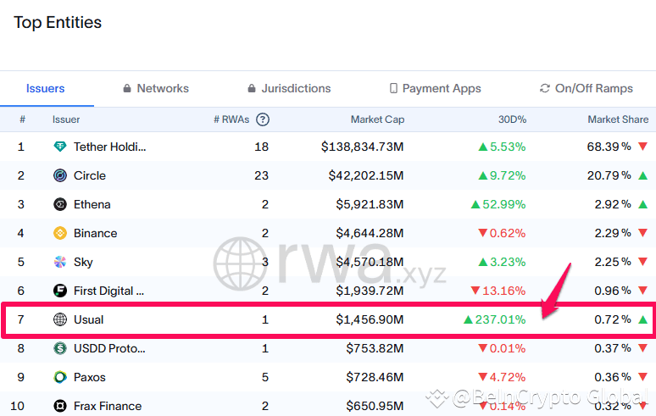656x416 pixels.
Task: Sort by the 30D% column header
Action: 512,119
